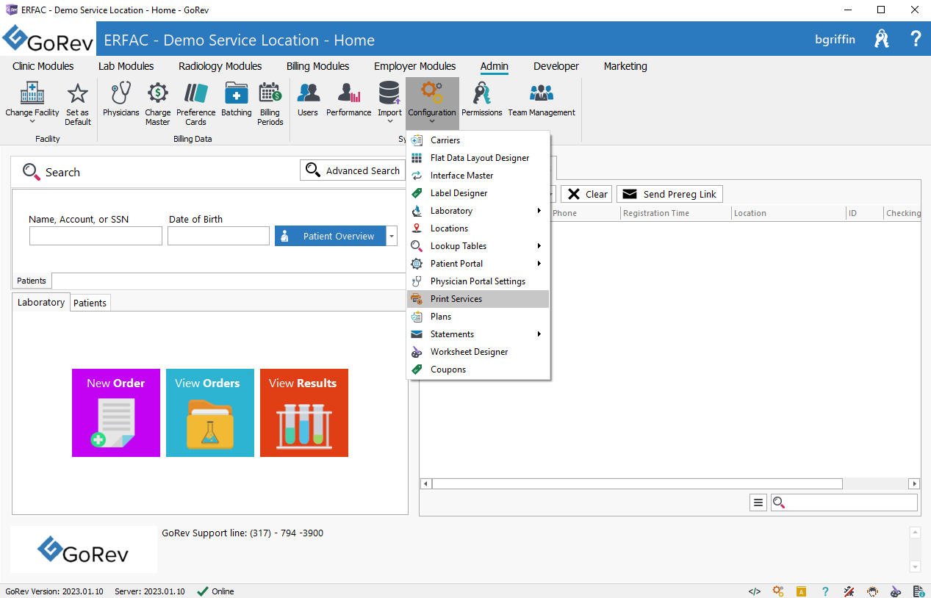Click the Date of Birth field
The width and height of the screenshot is (931, 598).
point(218,236)
